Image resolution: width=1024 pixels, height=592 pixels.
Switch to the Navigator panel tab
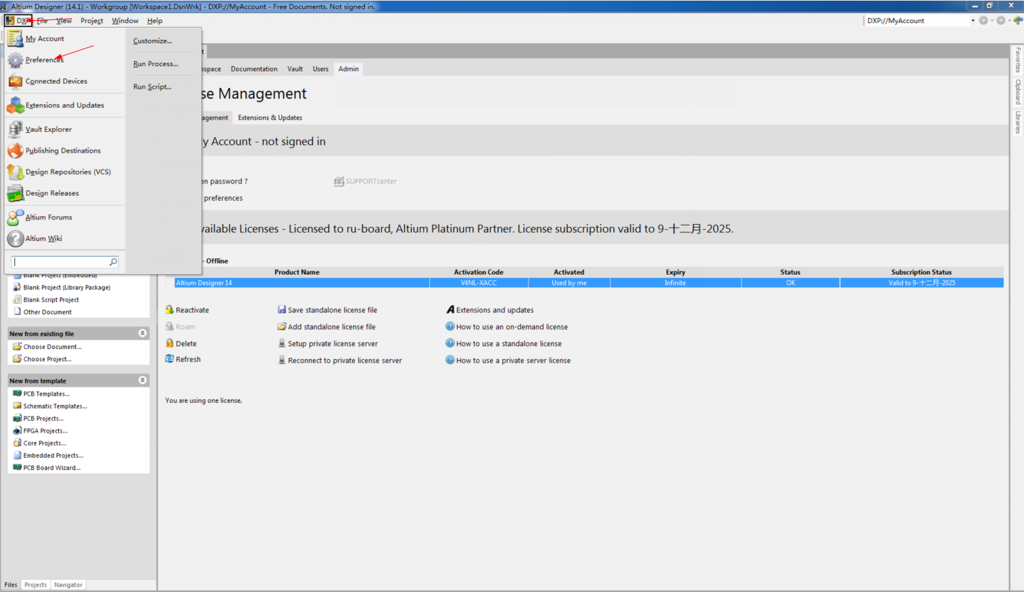coord(68,585)
